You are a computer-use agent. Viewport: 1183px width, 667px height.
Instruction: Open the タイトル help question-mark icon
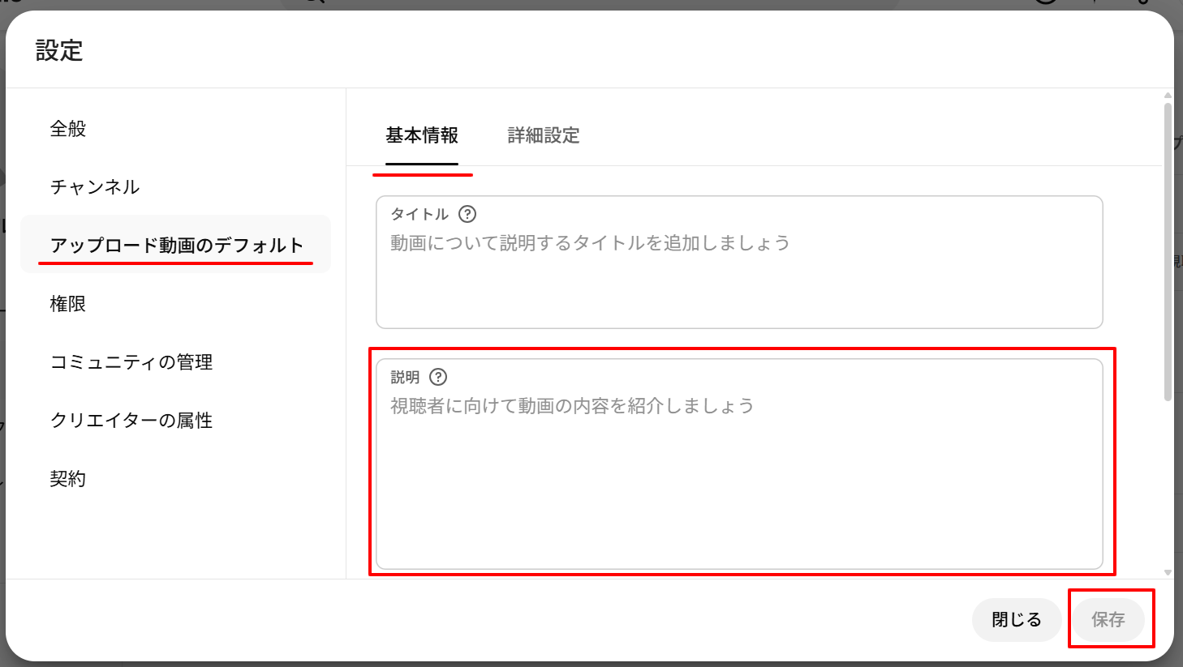coord(467,214)
